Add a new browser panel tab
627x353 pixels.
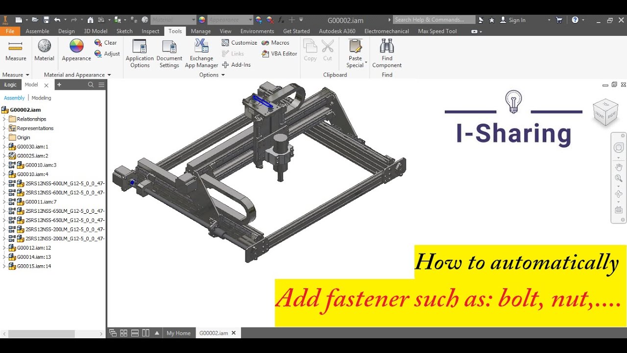click(x=59, y=85)
